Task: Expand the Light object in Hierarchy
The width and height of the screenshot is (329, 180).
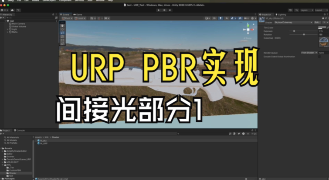Action: (x=8, y=29)
